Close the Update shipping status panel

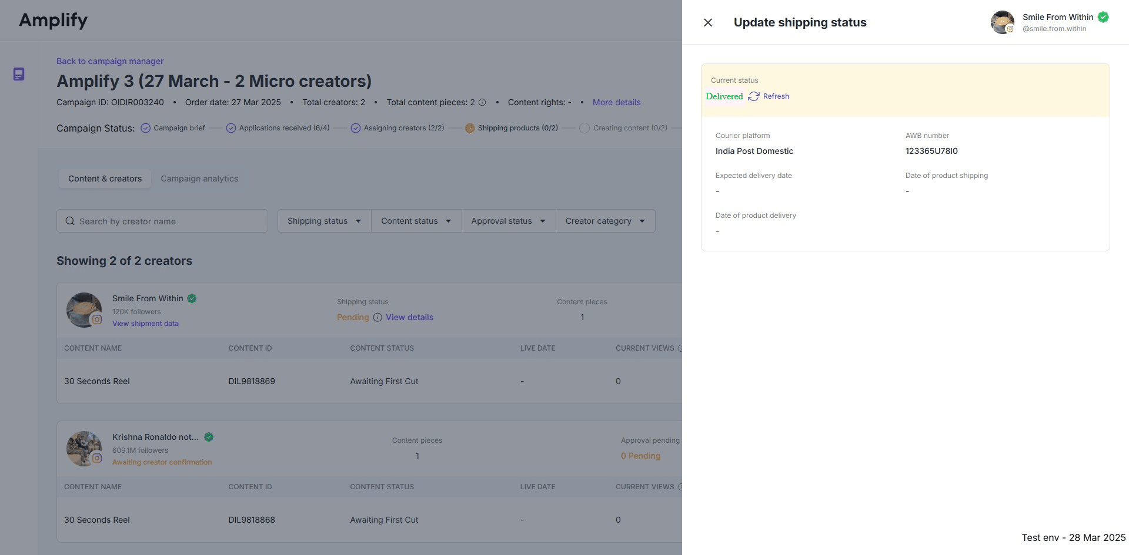click(x=708, y=22)
